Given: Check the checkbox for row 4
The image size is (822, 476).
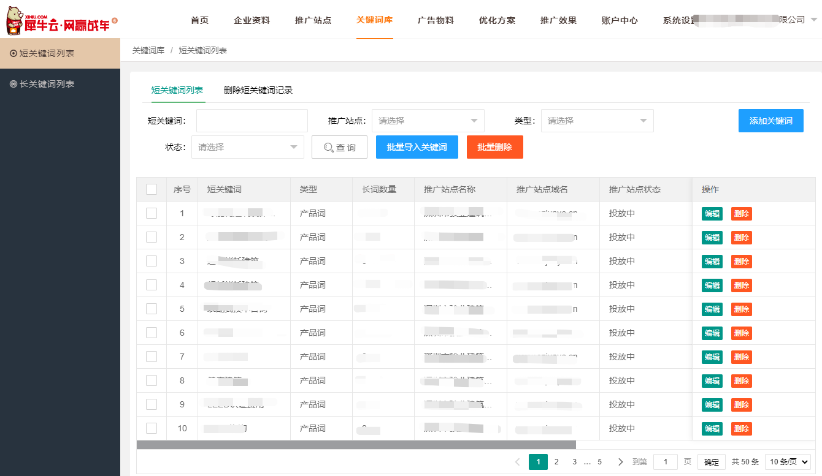Looking at the screenshot, I should [152, 285].
